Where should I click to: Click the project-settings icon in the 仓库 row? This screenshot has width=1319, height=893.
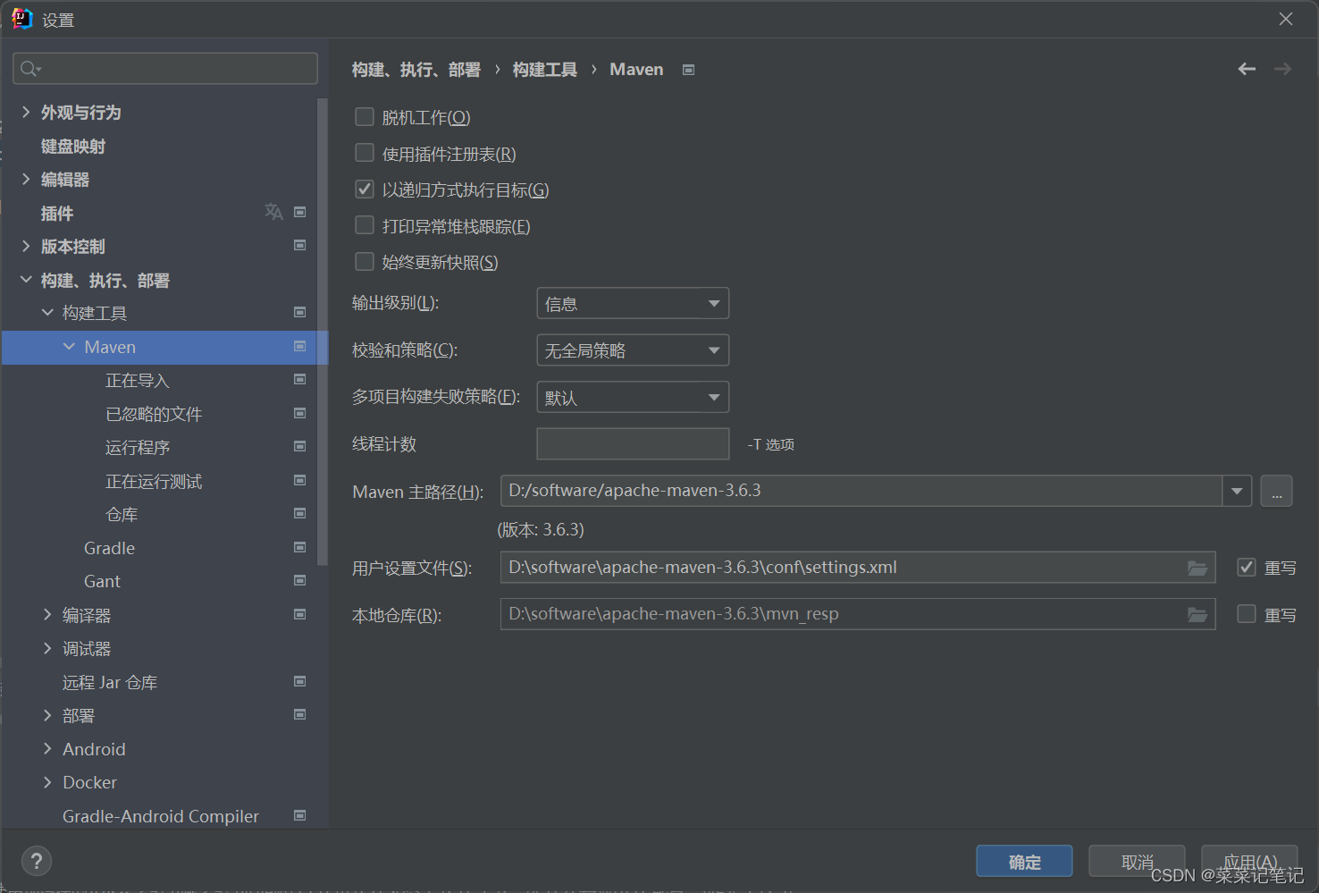pos(300,513)
